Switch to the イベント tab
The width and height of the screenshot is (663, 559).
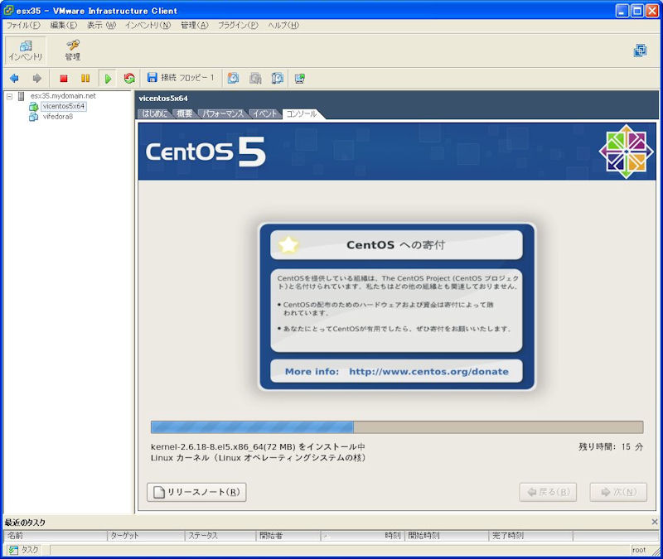264,113
